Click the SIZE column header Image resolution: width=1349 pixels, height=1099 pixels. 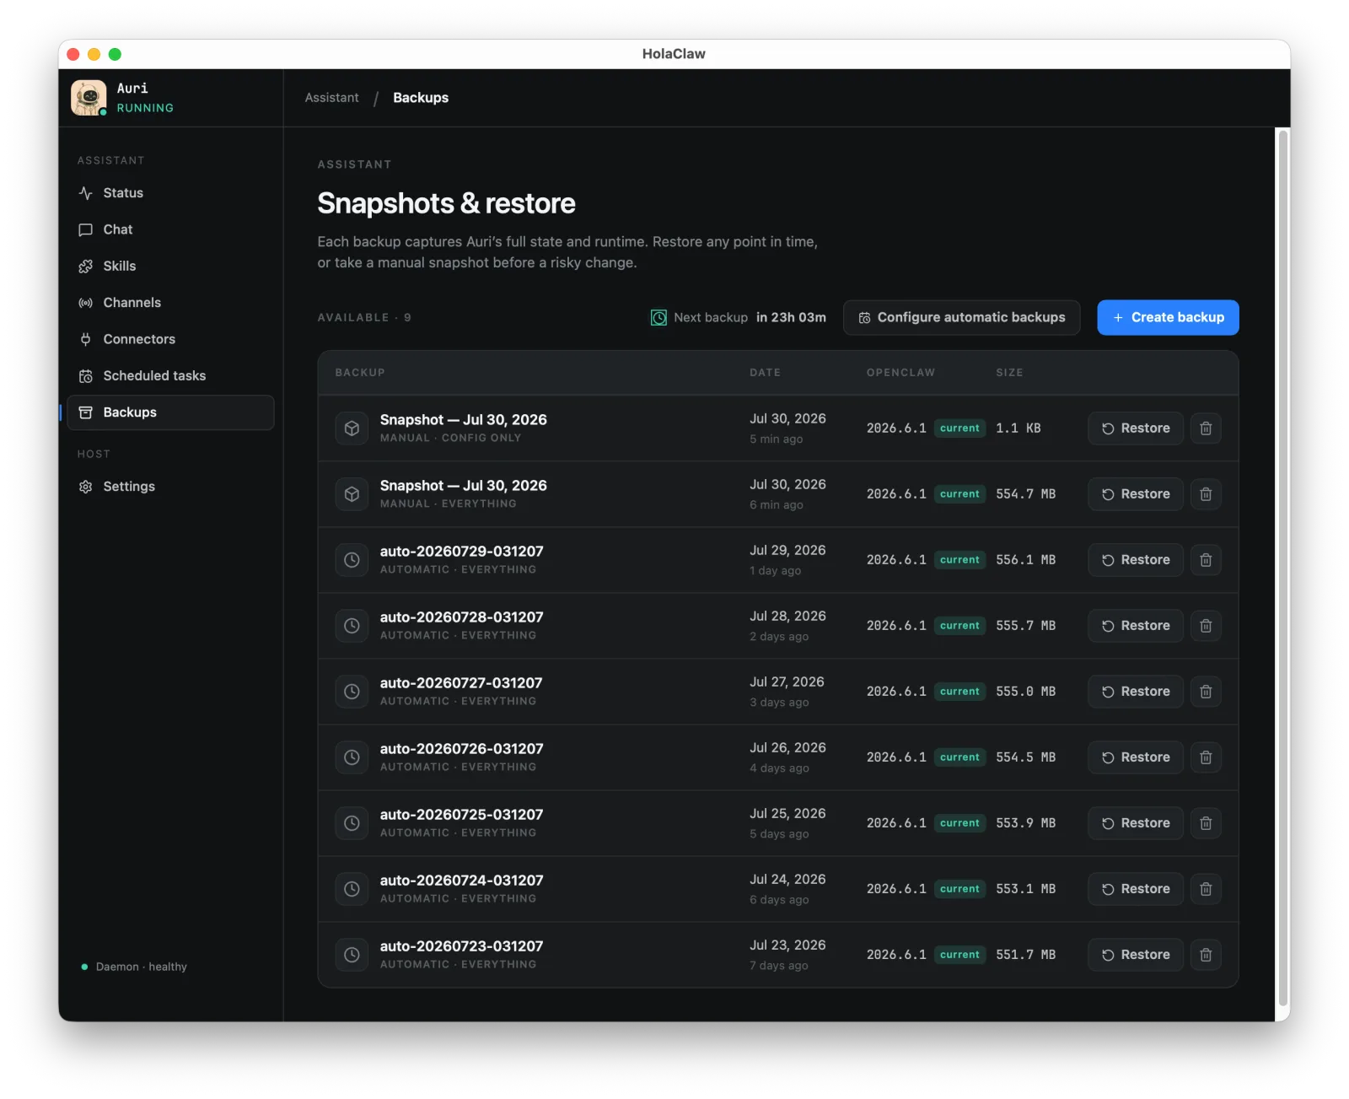[x=1009, y=373]
